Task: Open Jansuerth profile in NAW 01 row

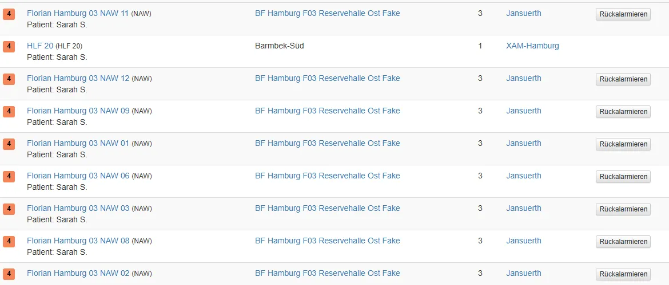Action: 523,143
